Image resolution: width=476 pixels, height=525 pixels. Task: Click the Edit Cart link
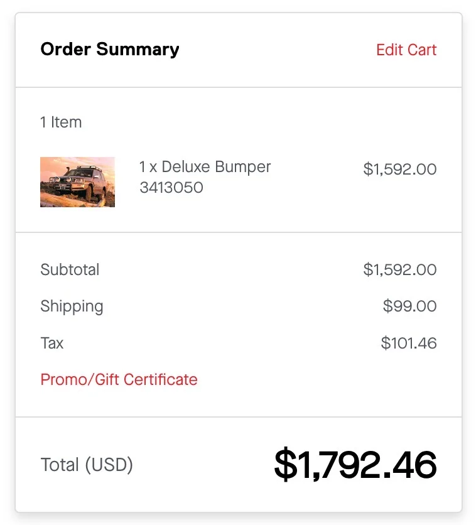406,50
